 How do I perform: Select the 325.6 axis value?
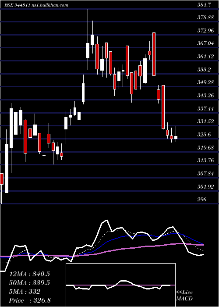coord(204,135)
